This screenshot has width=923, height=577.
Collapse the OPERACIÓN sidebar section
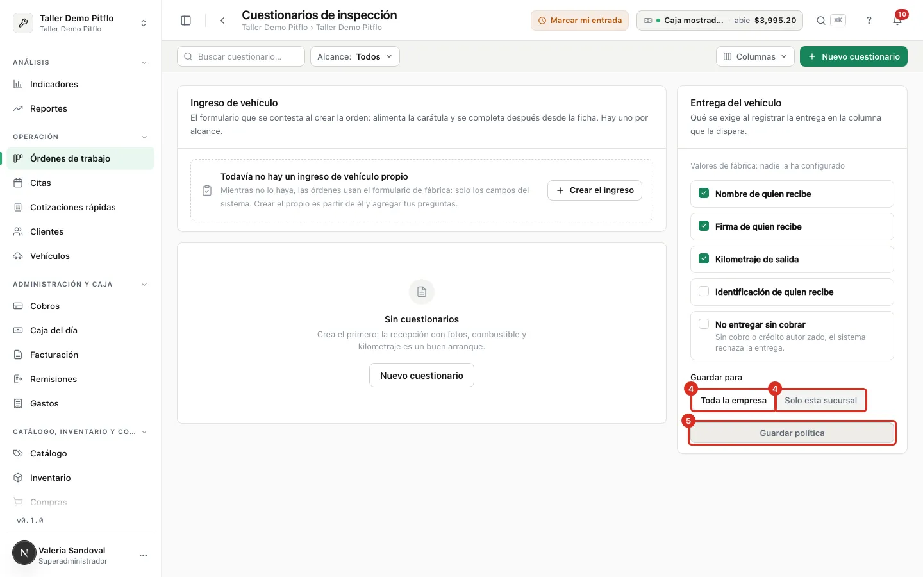(x=144, y=137)
